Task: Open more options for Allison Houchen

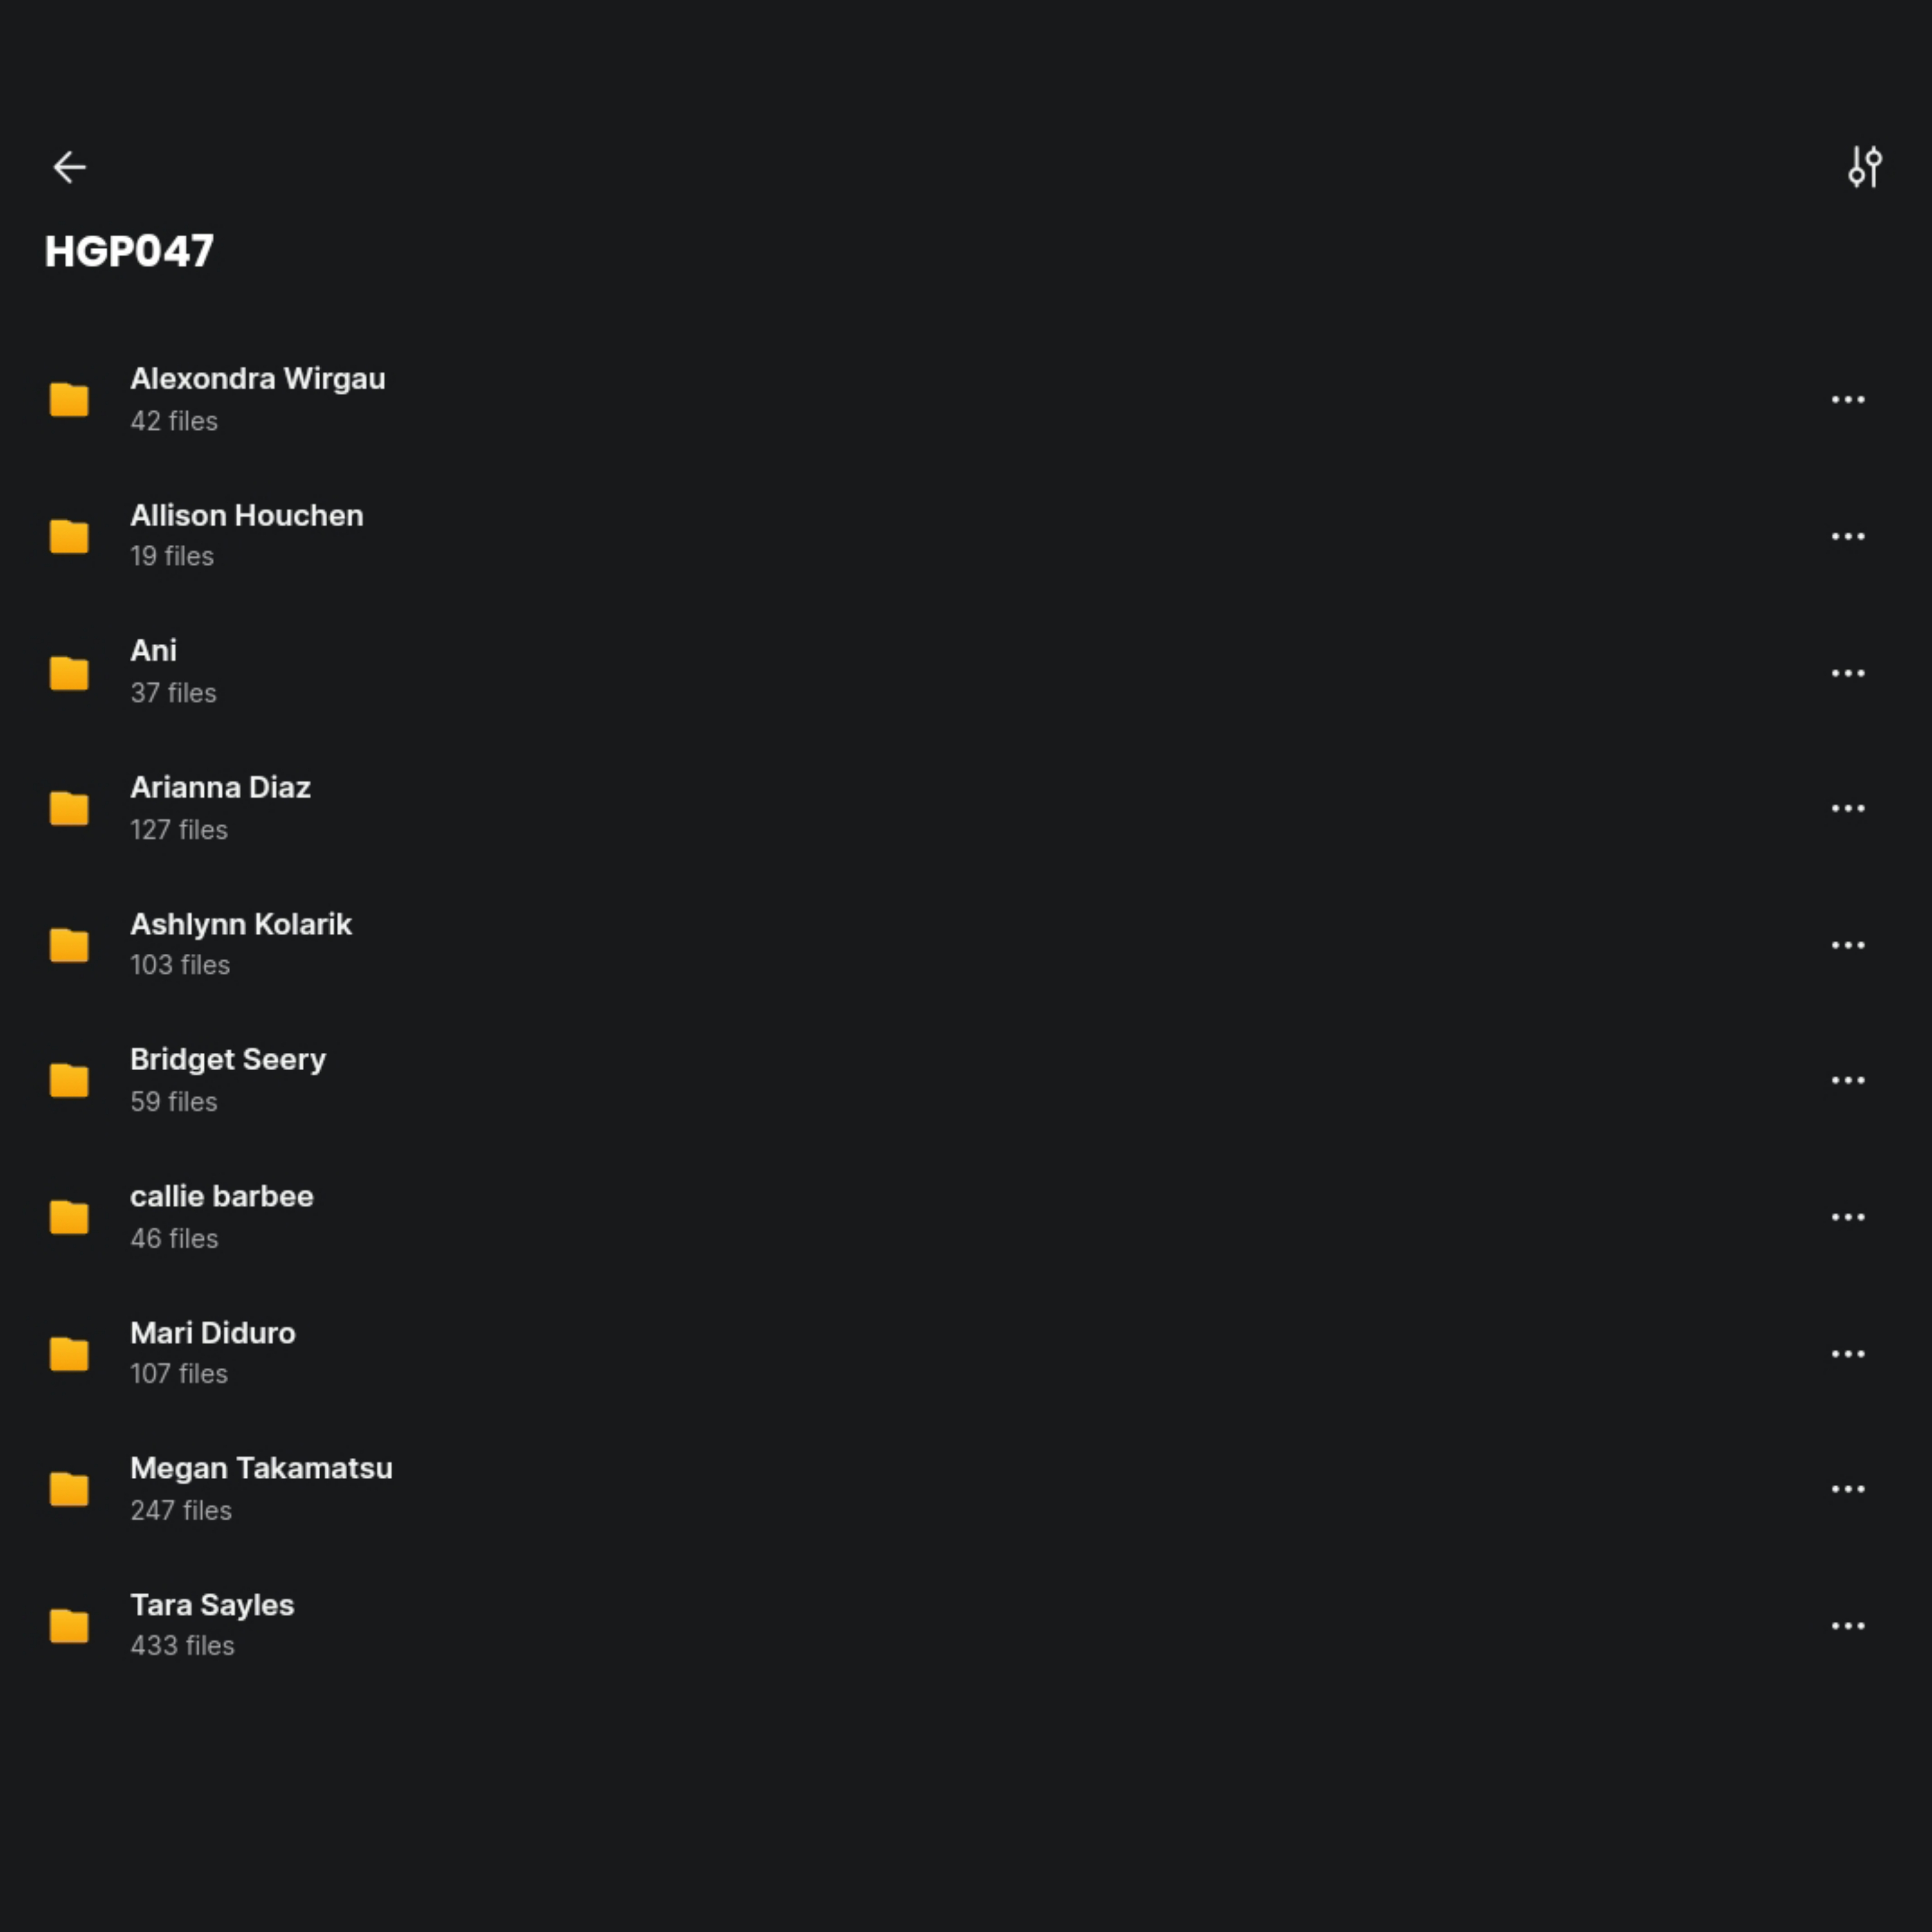Action: click(1847, 537)
